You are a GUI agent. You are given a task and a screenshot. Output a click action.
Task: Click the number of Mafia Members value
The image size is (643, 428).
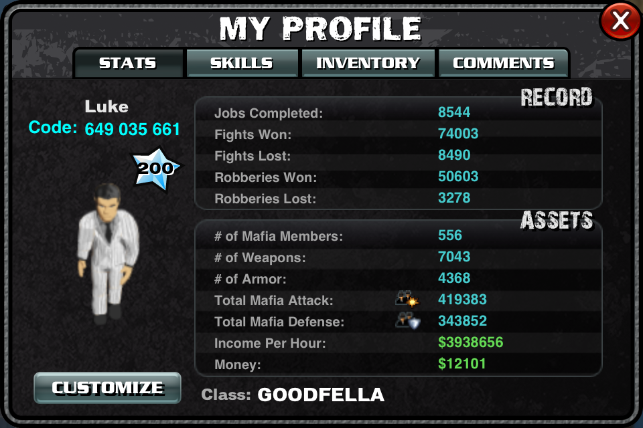point(450,235)
